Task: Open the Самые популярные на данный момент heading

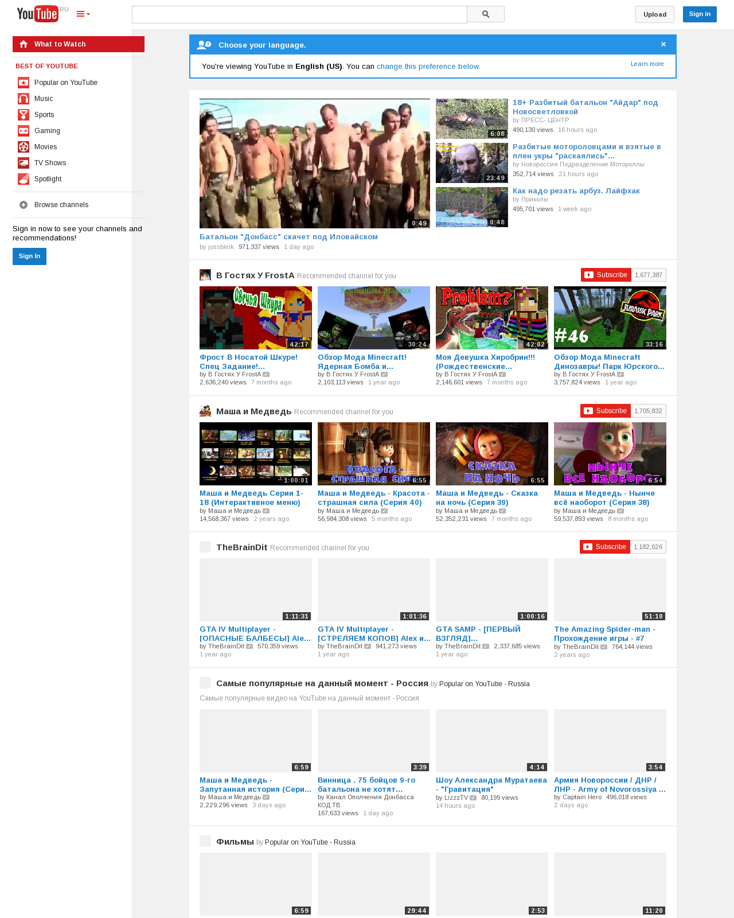Action: point(322,683)
